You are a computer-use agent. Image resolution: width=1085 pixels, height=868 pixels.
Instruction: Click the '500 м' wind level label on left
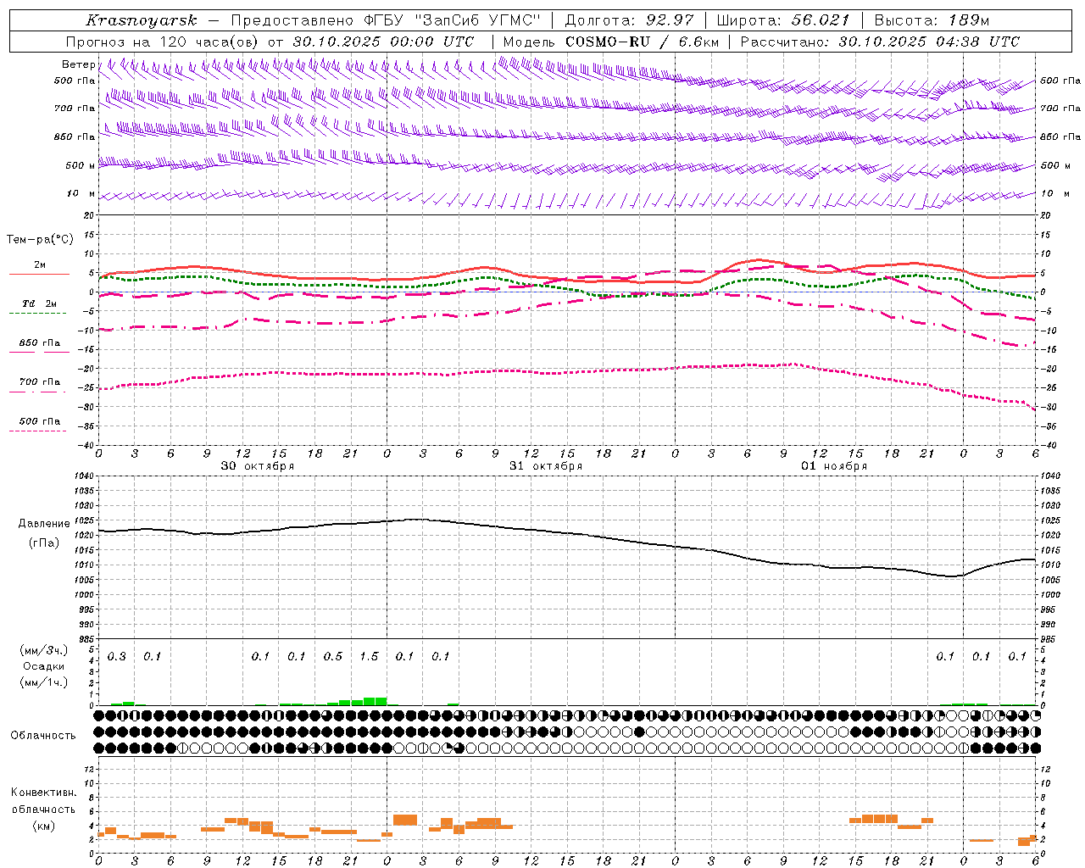(x=81, y=165)
